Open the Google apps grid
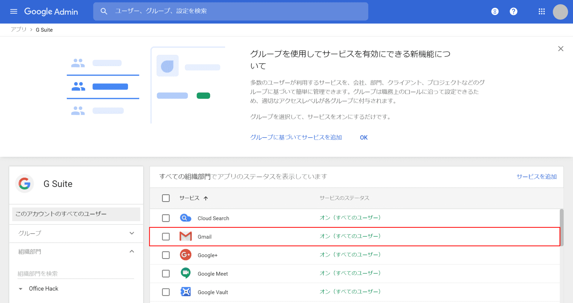This screenshot has width=573, height=303. pyautogui.click(x=542, y=12)
